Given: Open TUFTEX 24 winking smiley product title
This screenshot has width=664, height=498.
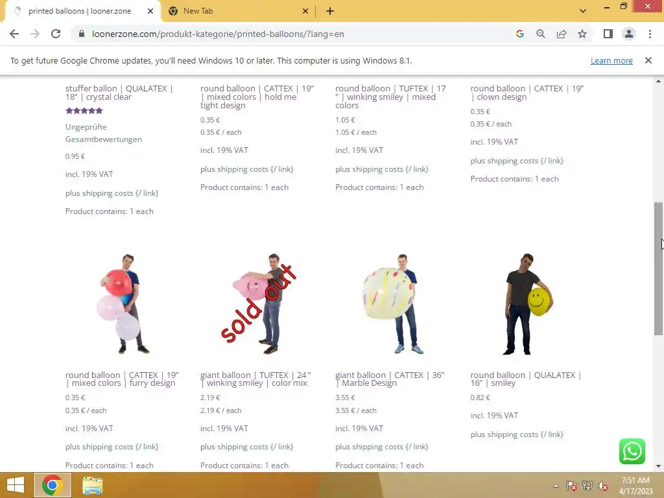Looking at the screenshot, I should (x=255, y=379).
